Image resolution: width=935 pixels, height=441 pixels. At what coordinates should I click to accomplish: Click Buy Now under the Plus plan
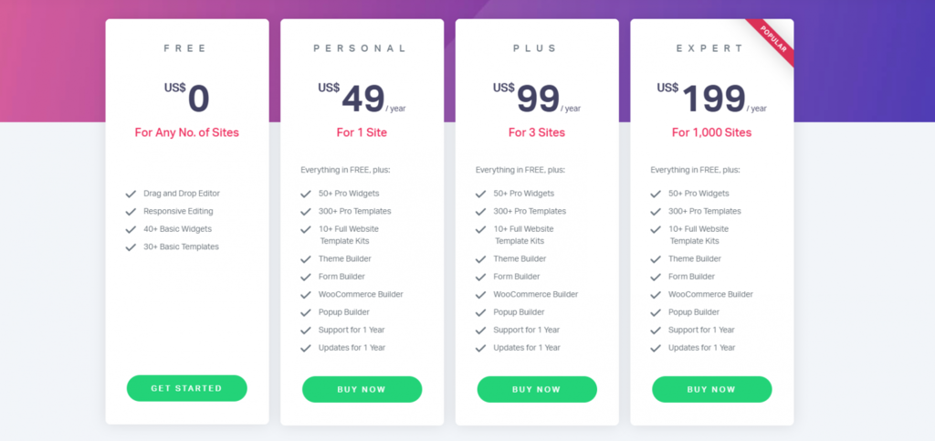[x=537, y=389]
